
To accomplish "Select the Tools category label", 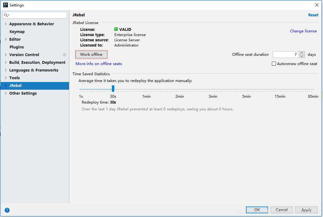I will [x=14, y=78].
